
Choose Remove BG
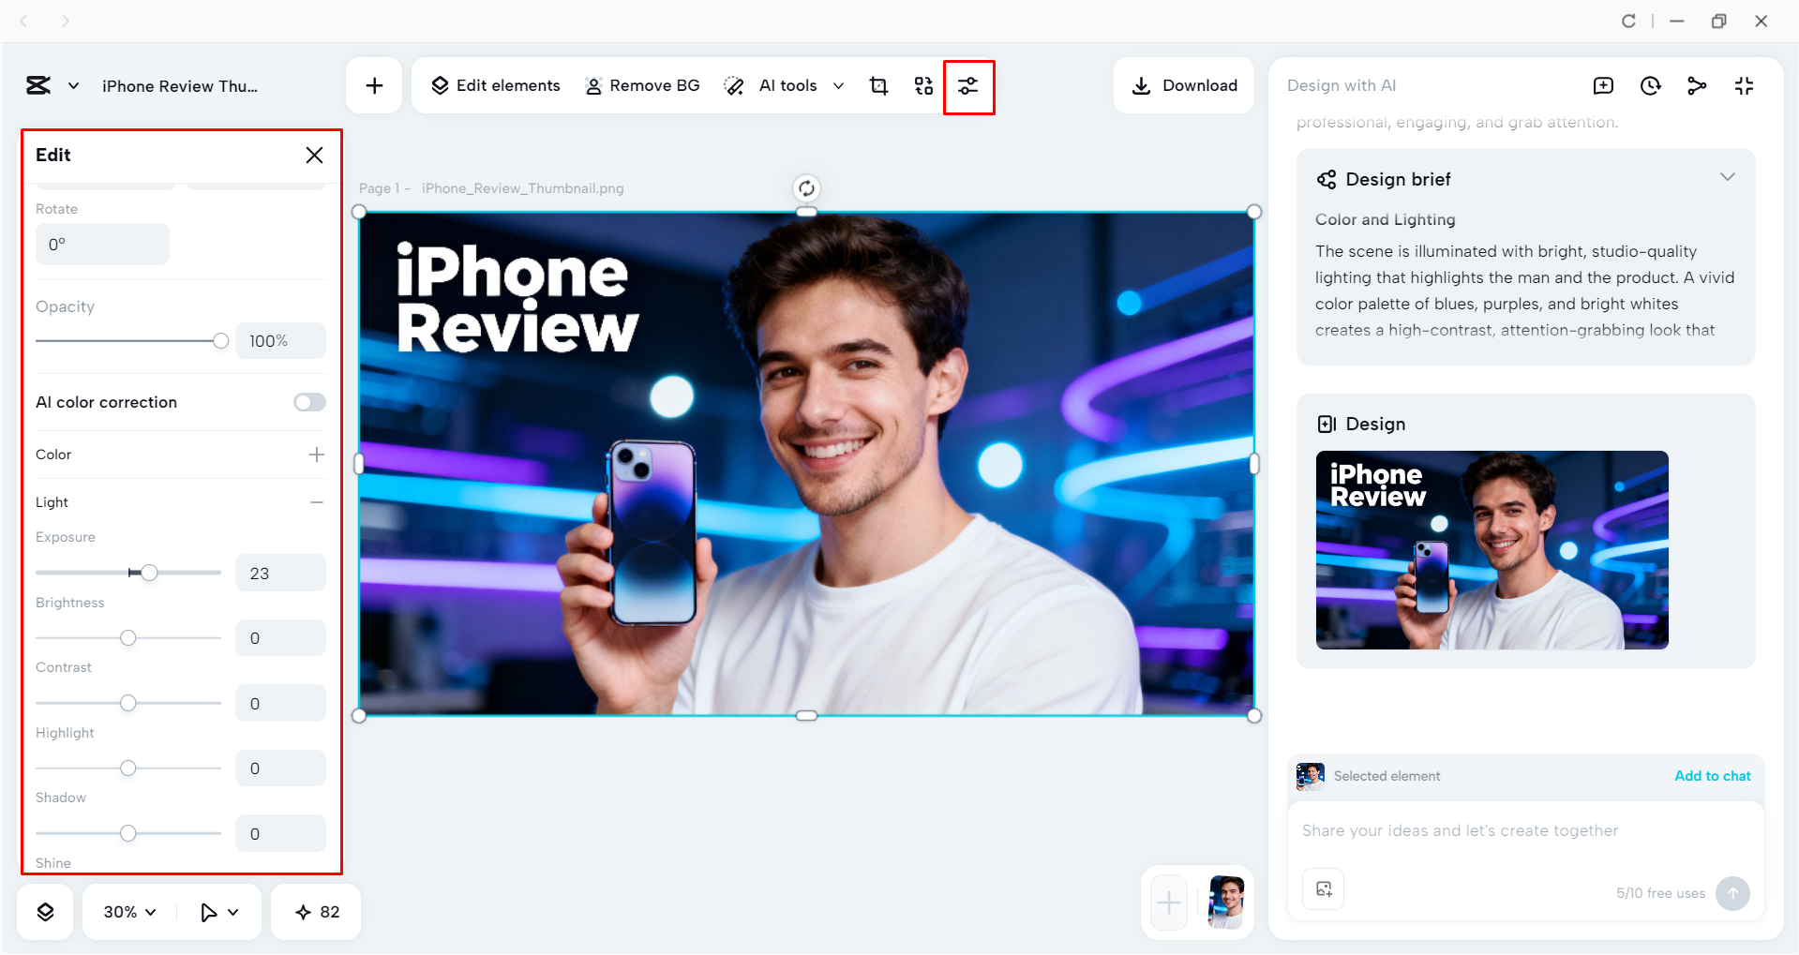[642, 86]
